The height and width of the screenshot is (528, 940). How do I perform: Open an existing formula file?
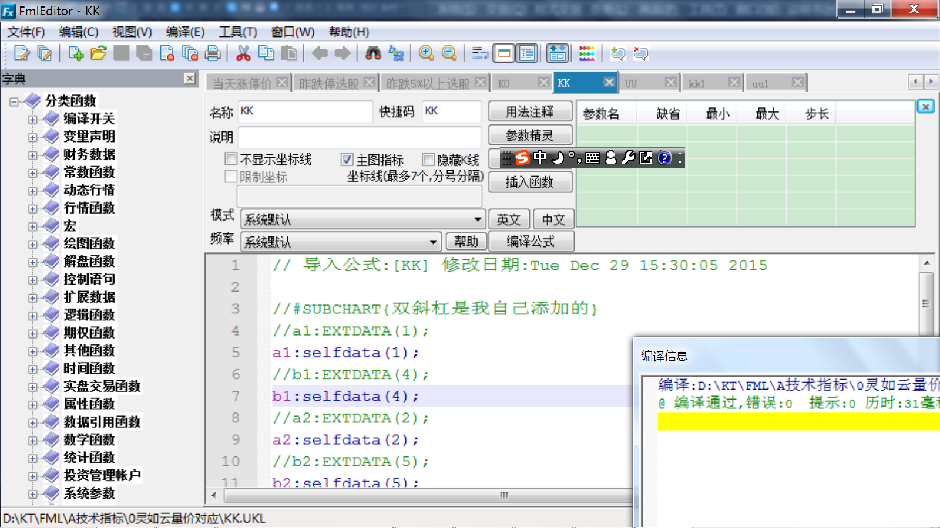[98, 53]
